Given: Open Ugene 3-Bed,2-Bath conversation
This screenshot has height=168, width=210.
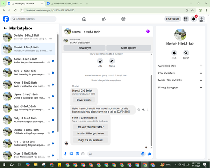Looking at the screenshot, I should [28, 96].
